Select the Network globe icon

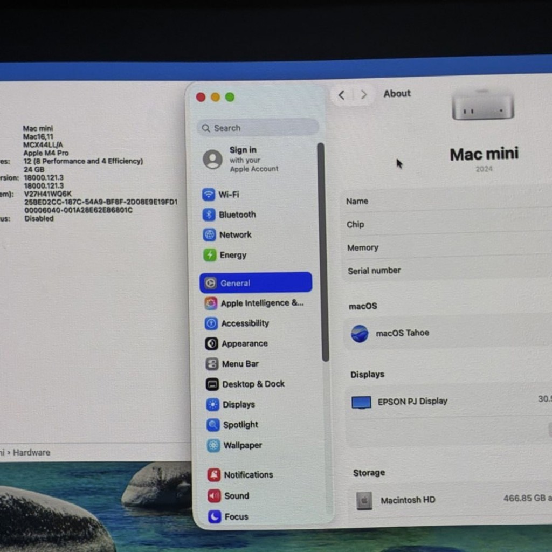[210, 234]
